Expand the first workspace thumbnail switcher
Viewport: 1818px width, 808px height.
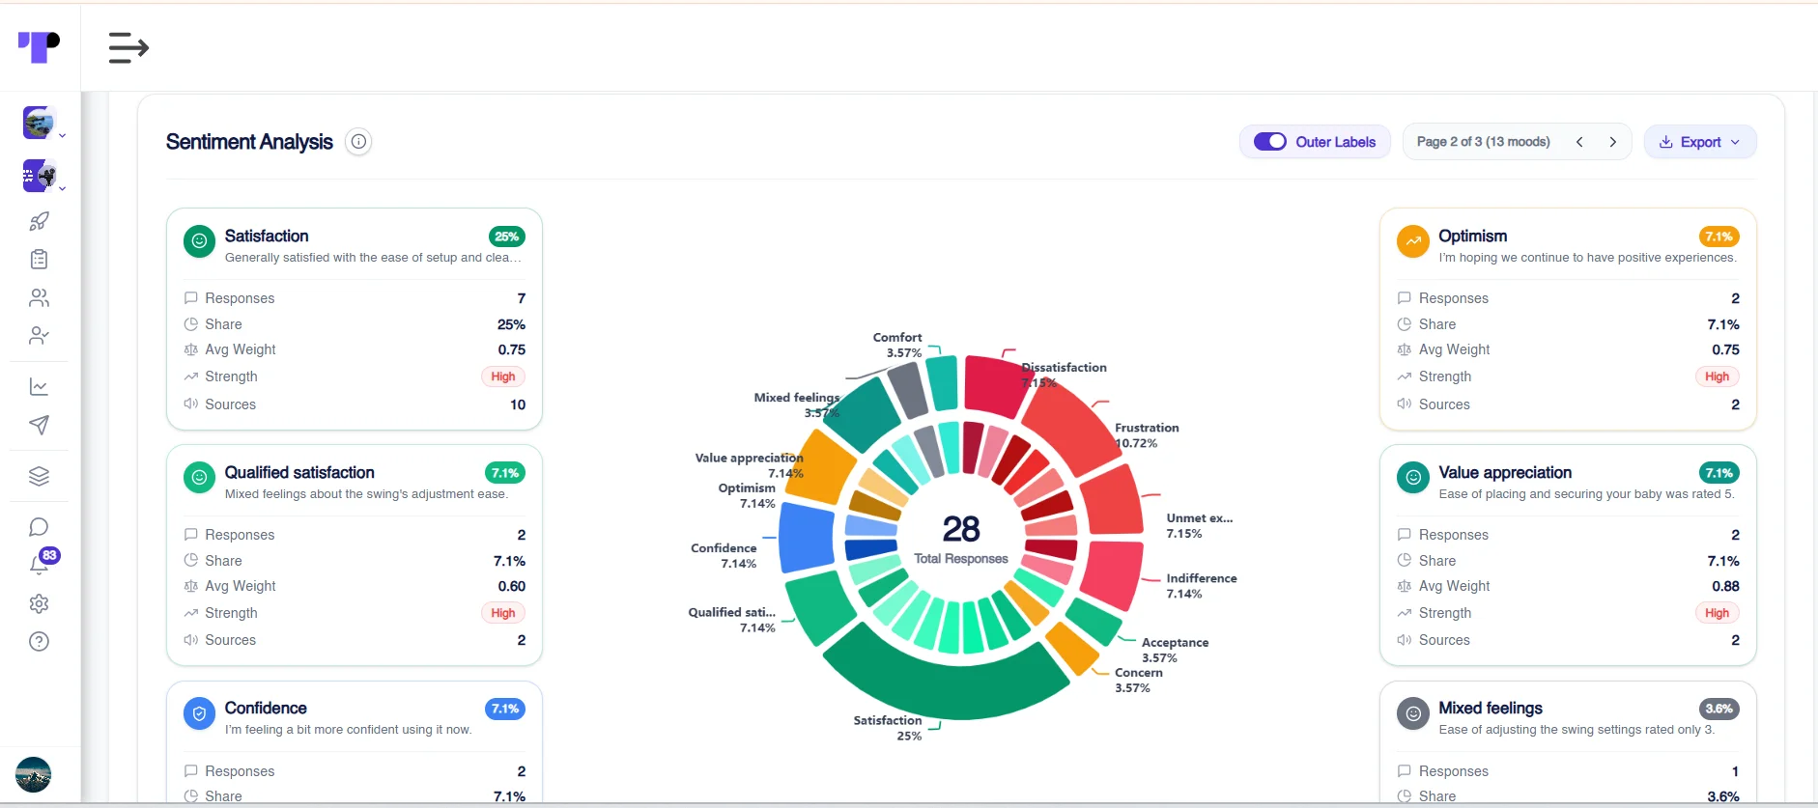coord(43,124)
